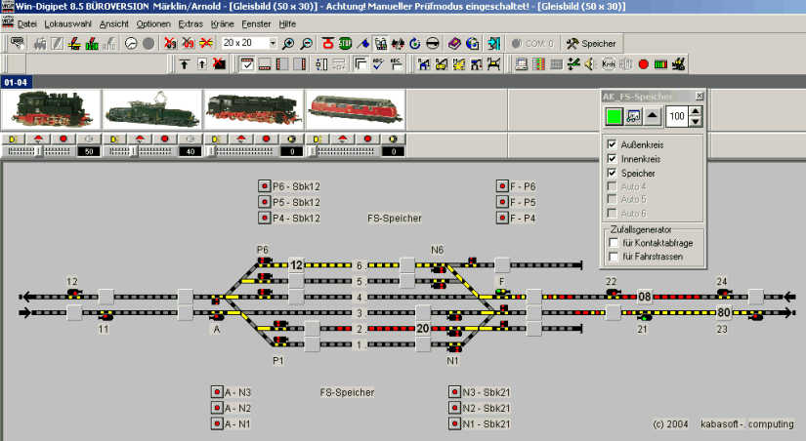Enable random generator für Fahrstrassen
The width and height of the screenshot is (806, 441).
click(x=613, y=257)
